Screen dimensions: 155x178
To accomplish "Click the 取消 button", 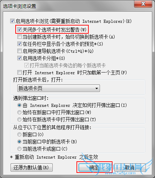I will pos(130,167).
